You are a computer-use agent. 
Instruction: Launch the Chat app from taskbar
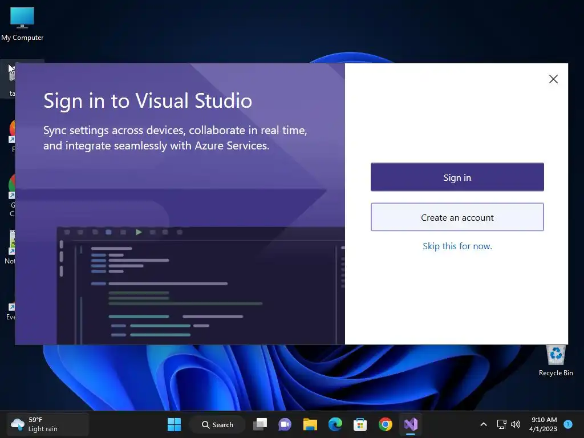[x=285, y=424]
